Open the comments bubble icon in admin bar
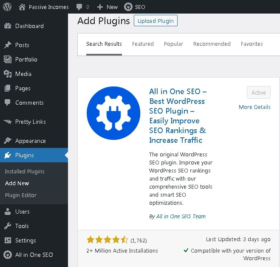This screenshot has width=280, height=267. [79, 7]
